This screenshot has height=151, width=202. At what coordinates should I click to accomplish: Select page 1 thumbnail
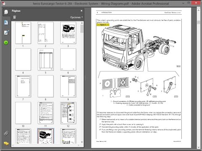23,33
